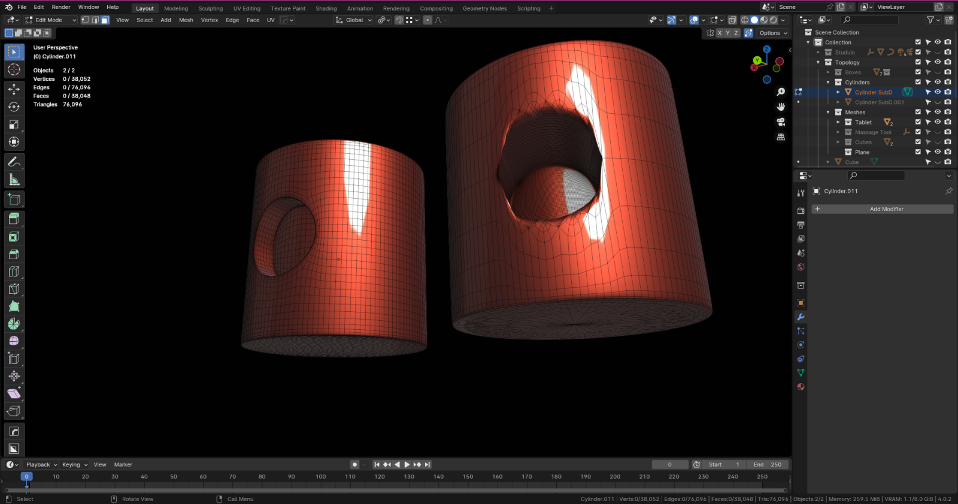
Task: Click the Add Modifier button
Action: (882, 209)
